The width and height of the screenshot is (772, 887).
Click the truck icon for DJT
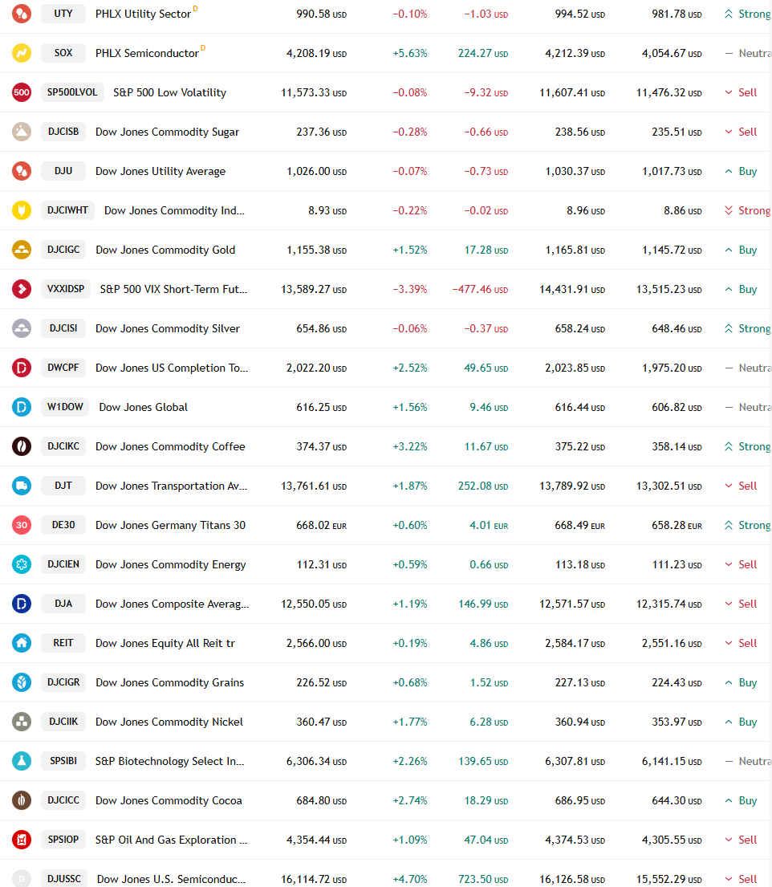tap(22, 486)
